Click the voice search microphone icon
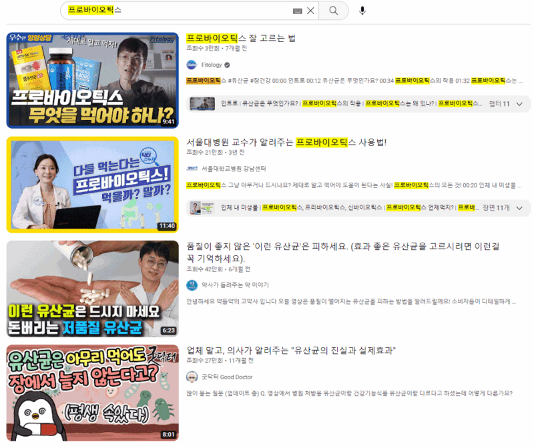534x446 pixels. pyautogui.click(x=364, y=10)
